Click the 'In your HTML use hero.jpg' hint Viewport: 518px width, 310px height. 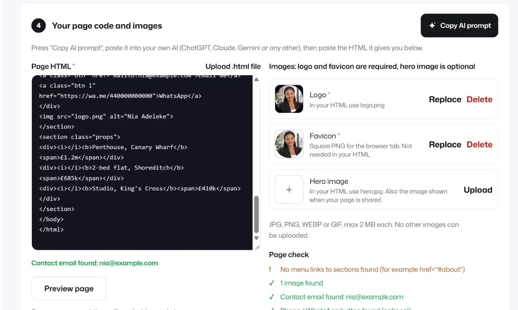(x=378, y=195)
